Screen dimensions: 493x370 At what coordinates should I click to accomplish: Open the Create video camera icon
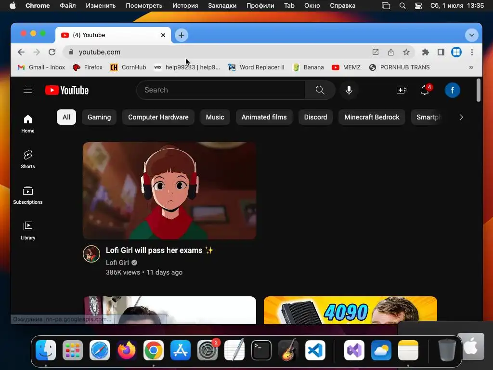[x=401, y=90]
